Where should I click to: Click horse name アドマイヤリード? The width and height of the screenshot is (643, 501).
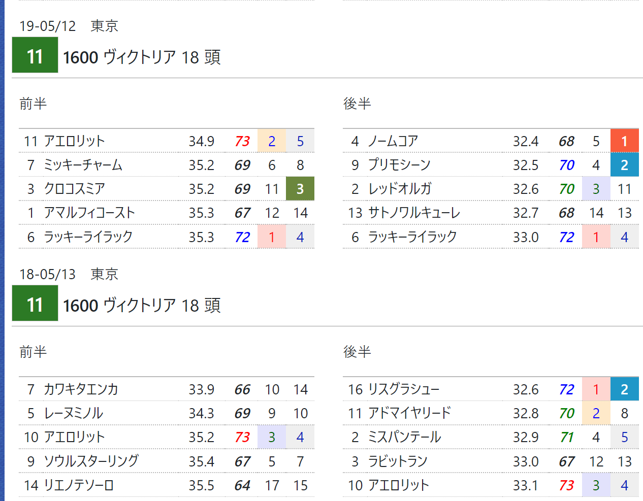(409, 413)
